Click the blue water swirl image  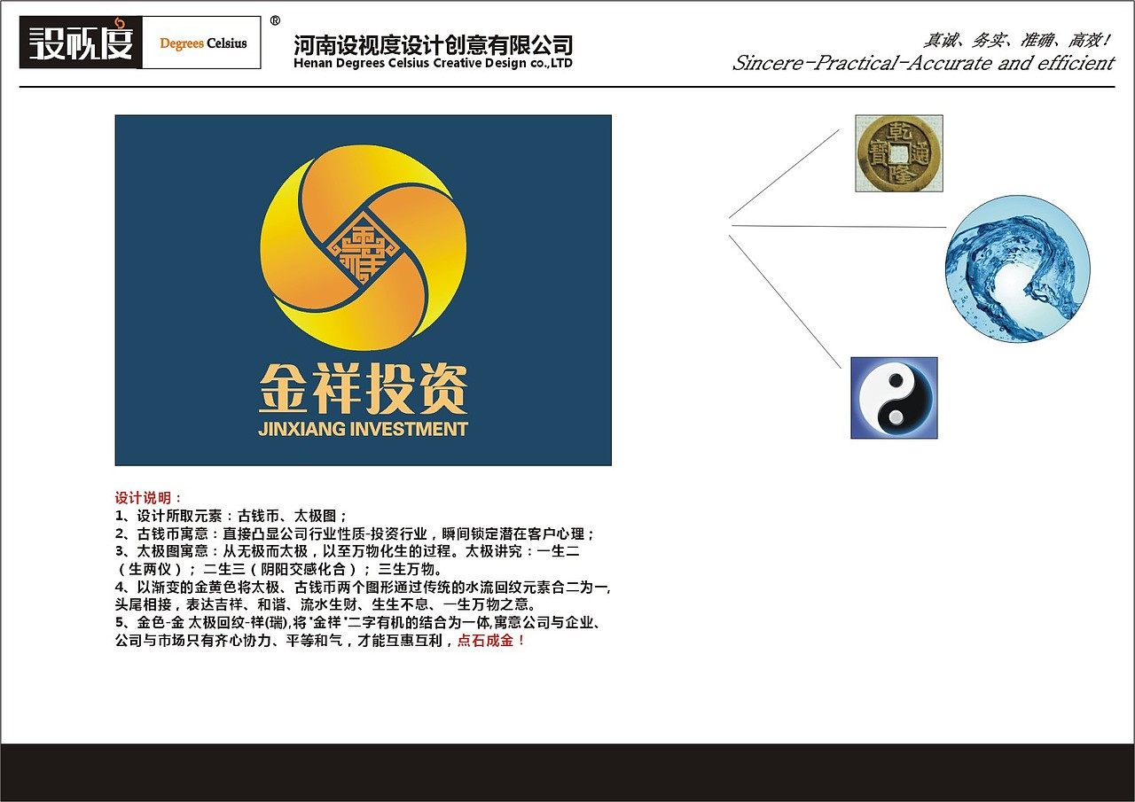point(1017,266)
